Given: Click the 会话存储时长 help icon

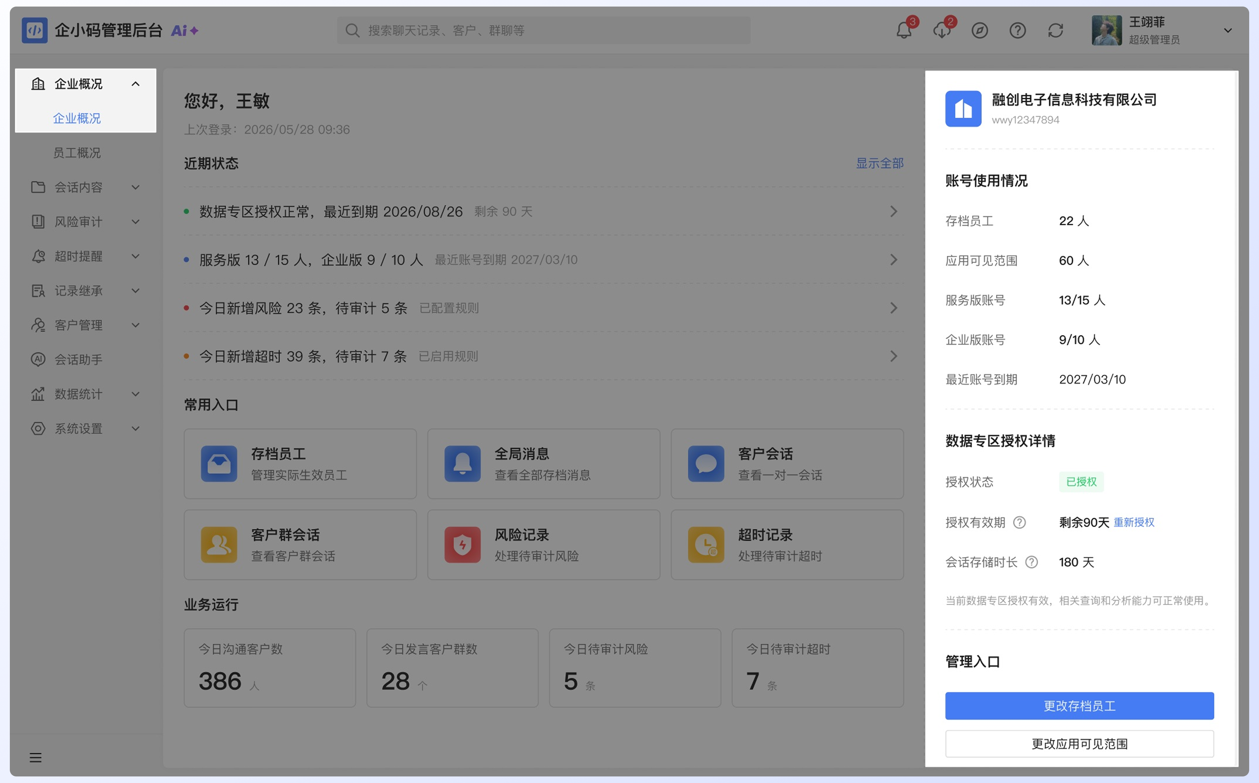Looking at the screenshot, I should (x=1031, y=562).
